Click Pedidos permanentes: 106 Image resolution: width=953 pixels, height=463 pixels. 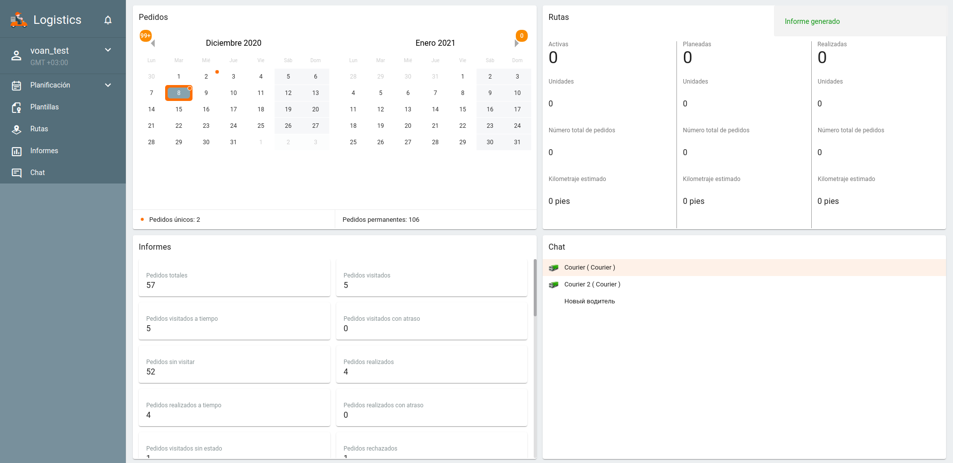381,219
